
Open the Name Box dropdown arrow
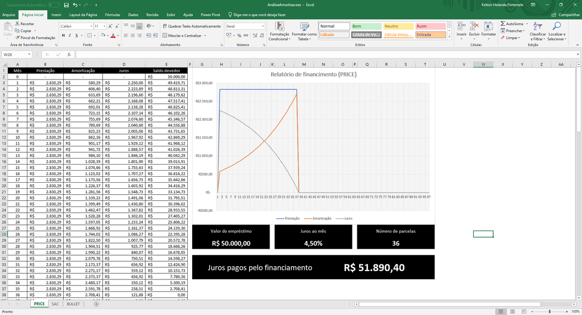(29, 55)
